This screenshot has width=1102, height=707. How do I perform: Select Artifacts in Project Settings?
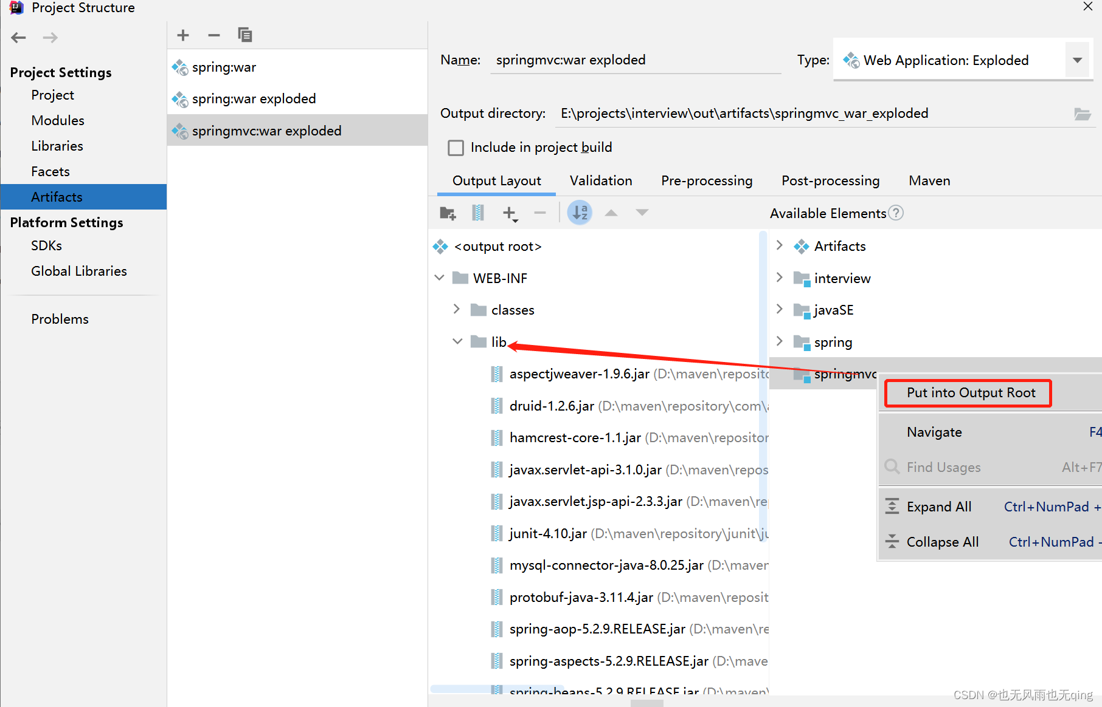[x=83, y=197]
